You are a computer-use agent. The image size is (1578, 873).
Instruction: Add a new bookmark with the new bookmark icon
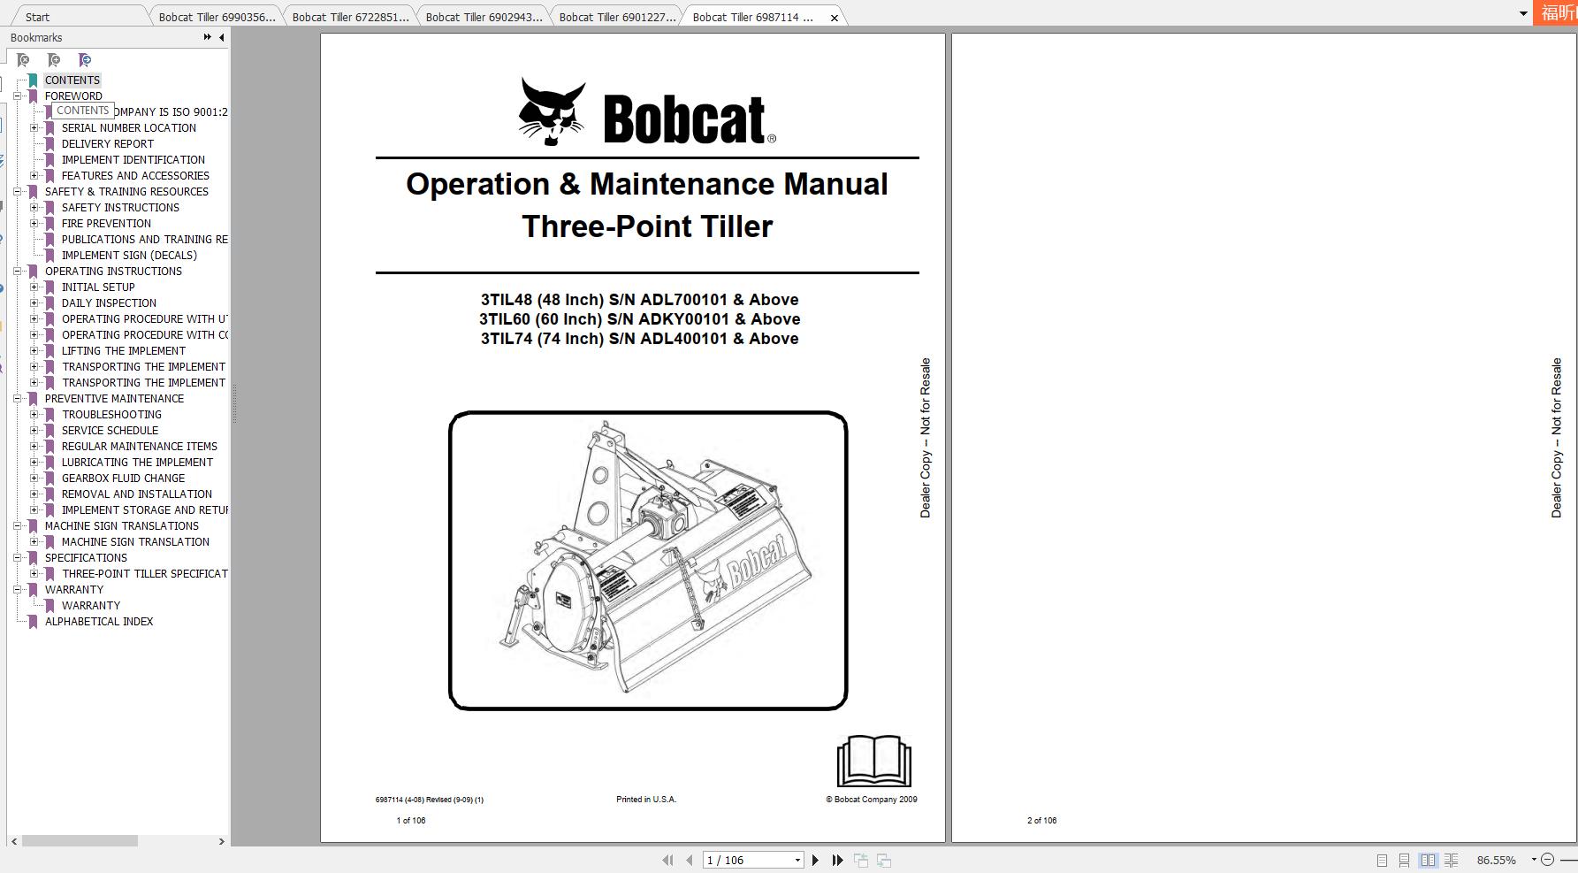(x=54, y=59)
